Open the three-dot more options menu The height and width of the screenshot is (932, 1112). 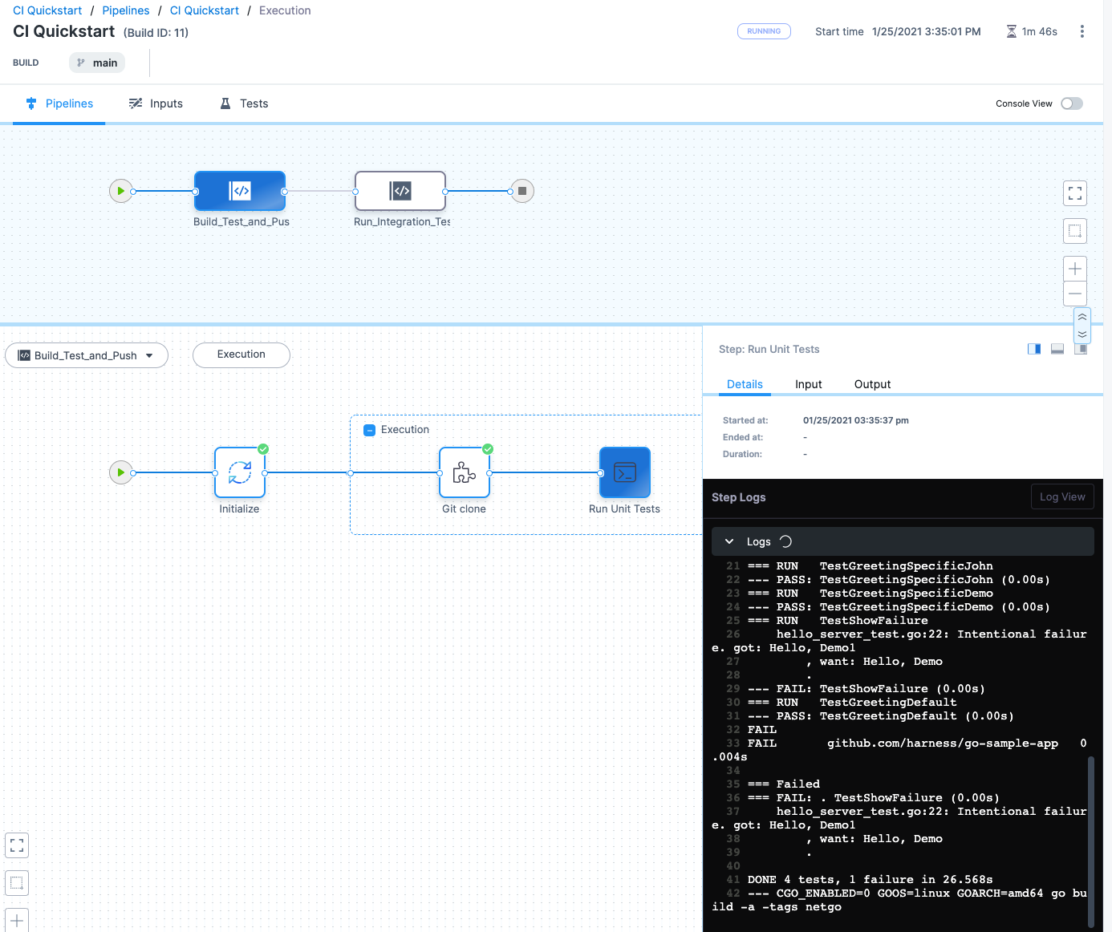click(1082, 31)
